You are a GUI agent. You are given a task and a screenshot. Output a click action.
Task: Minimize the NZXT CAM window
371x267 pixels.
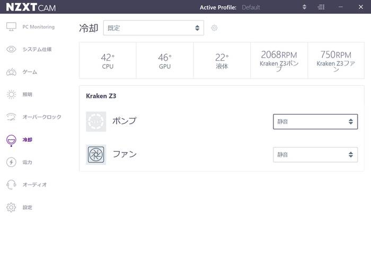coord(340,7)
